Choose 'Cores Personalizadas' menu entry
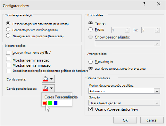 (x=61, y=97)
